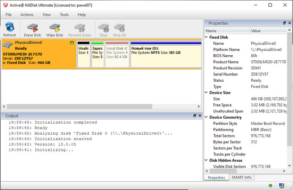Click the PhysicalDrive0 disk icon
Screen dimensions: 293x190
pyautogui.click(x=7, y=45)
